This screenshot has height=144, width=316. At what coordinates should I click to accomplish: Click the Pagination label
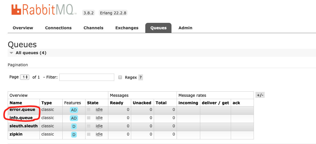point(18,65)
